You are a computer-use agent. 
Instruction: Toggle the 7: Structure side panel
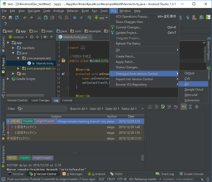(x=3, y=88)
